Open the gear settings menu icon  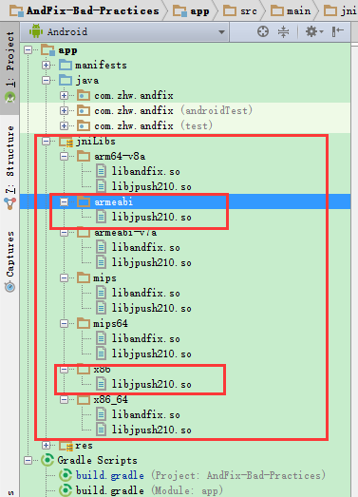(x=313, y=31)
